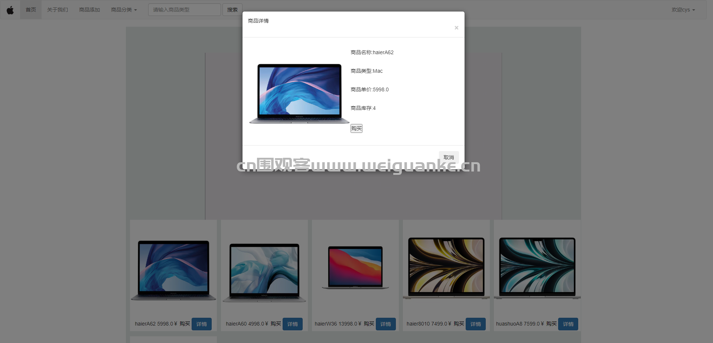This screenshot has height=343, width=713.
Task: Click huashuoA8 7599.0￥ price label
Action: pyautogui.click(x=520, y=324)
